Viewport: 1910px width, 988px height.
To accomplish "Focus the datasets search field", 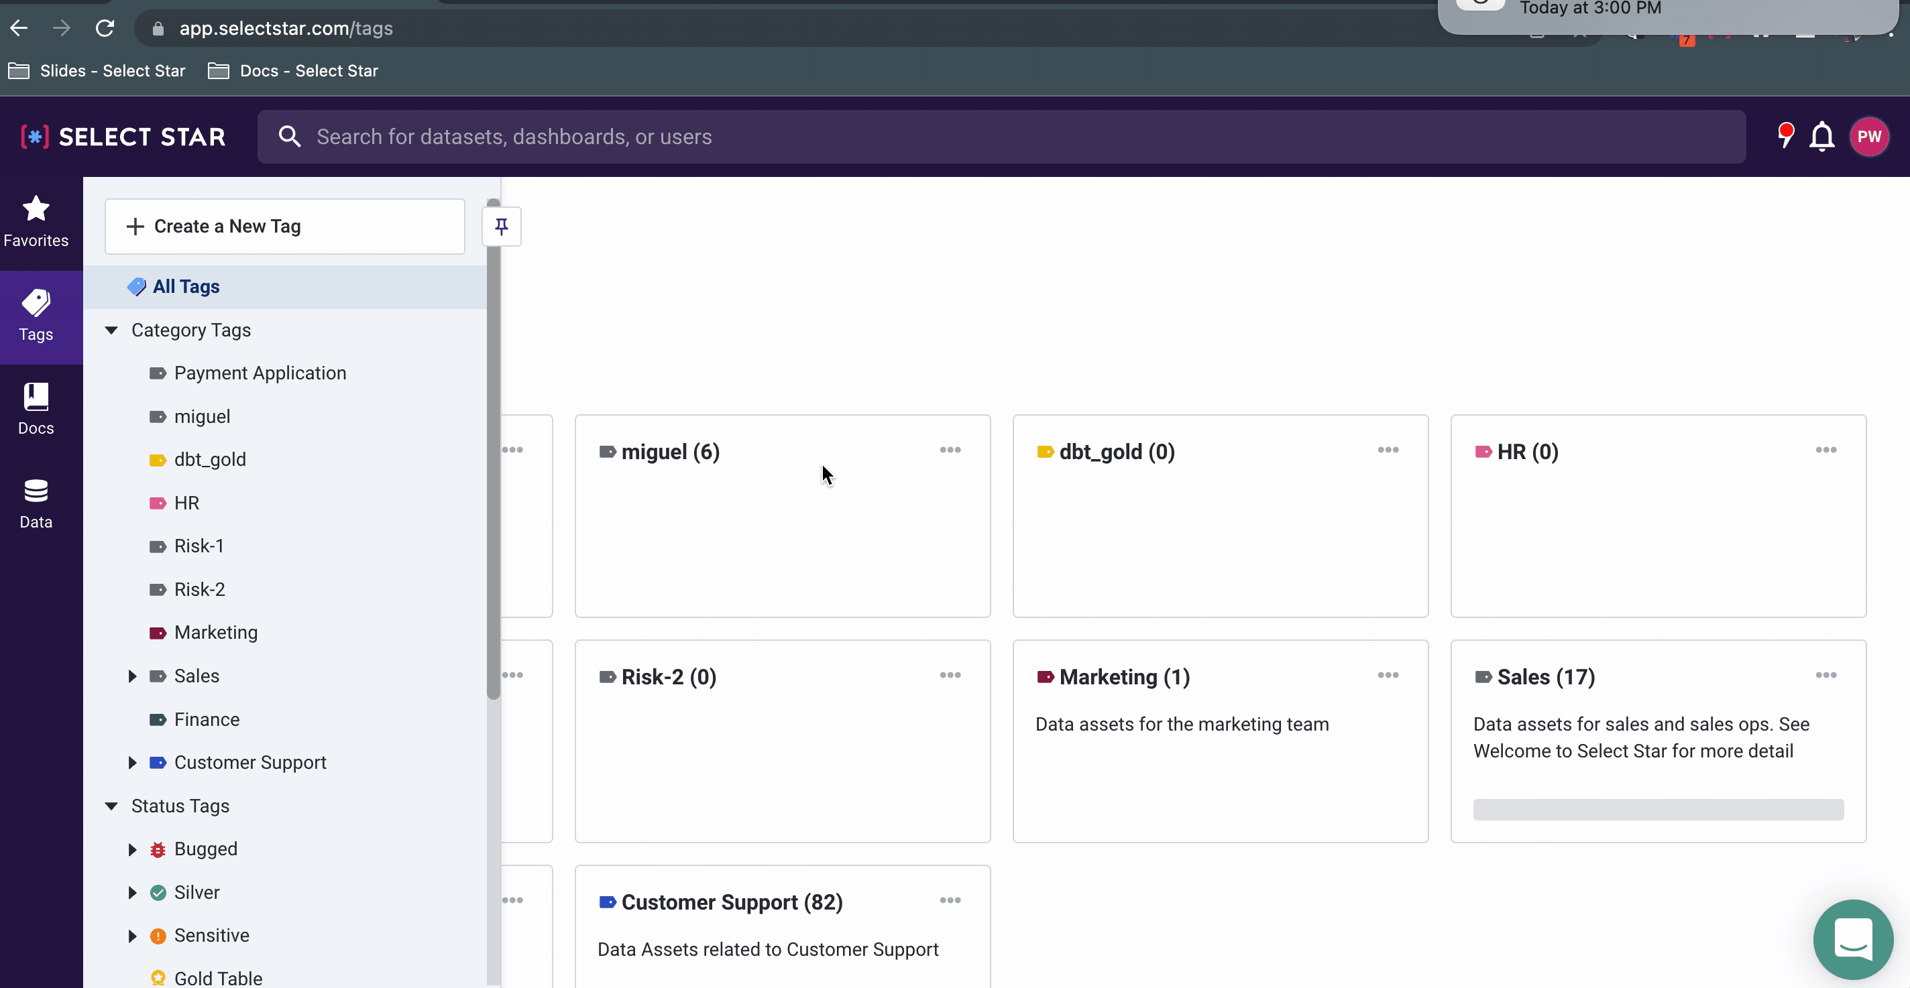I will pyautogui.click(x=1001, y=136).
